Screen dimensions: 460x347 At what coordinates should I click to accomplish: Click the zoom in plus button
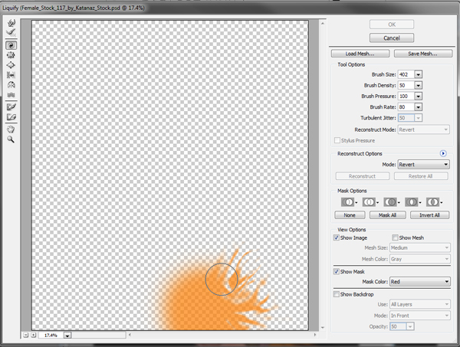[34, 335]
